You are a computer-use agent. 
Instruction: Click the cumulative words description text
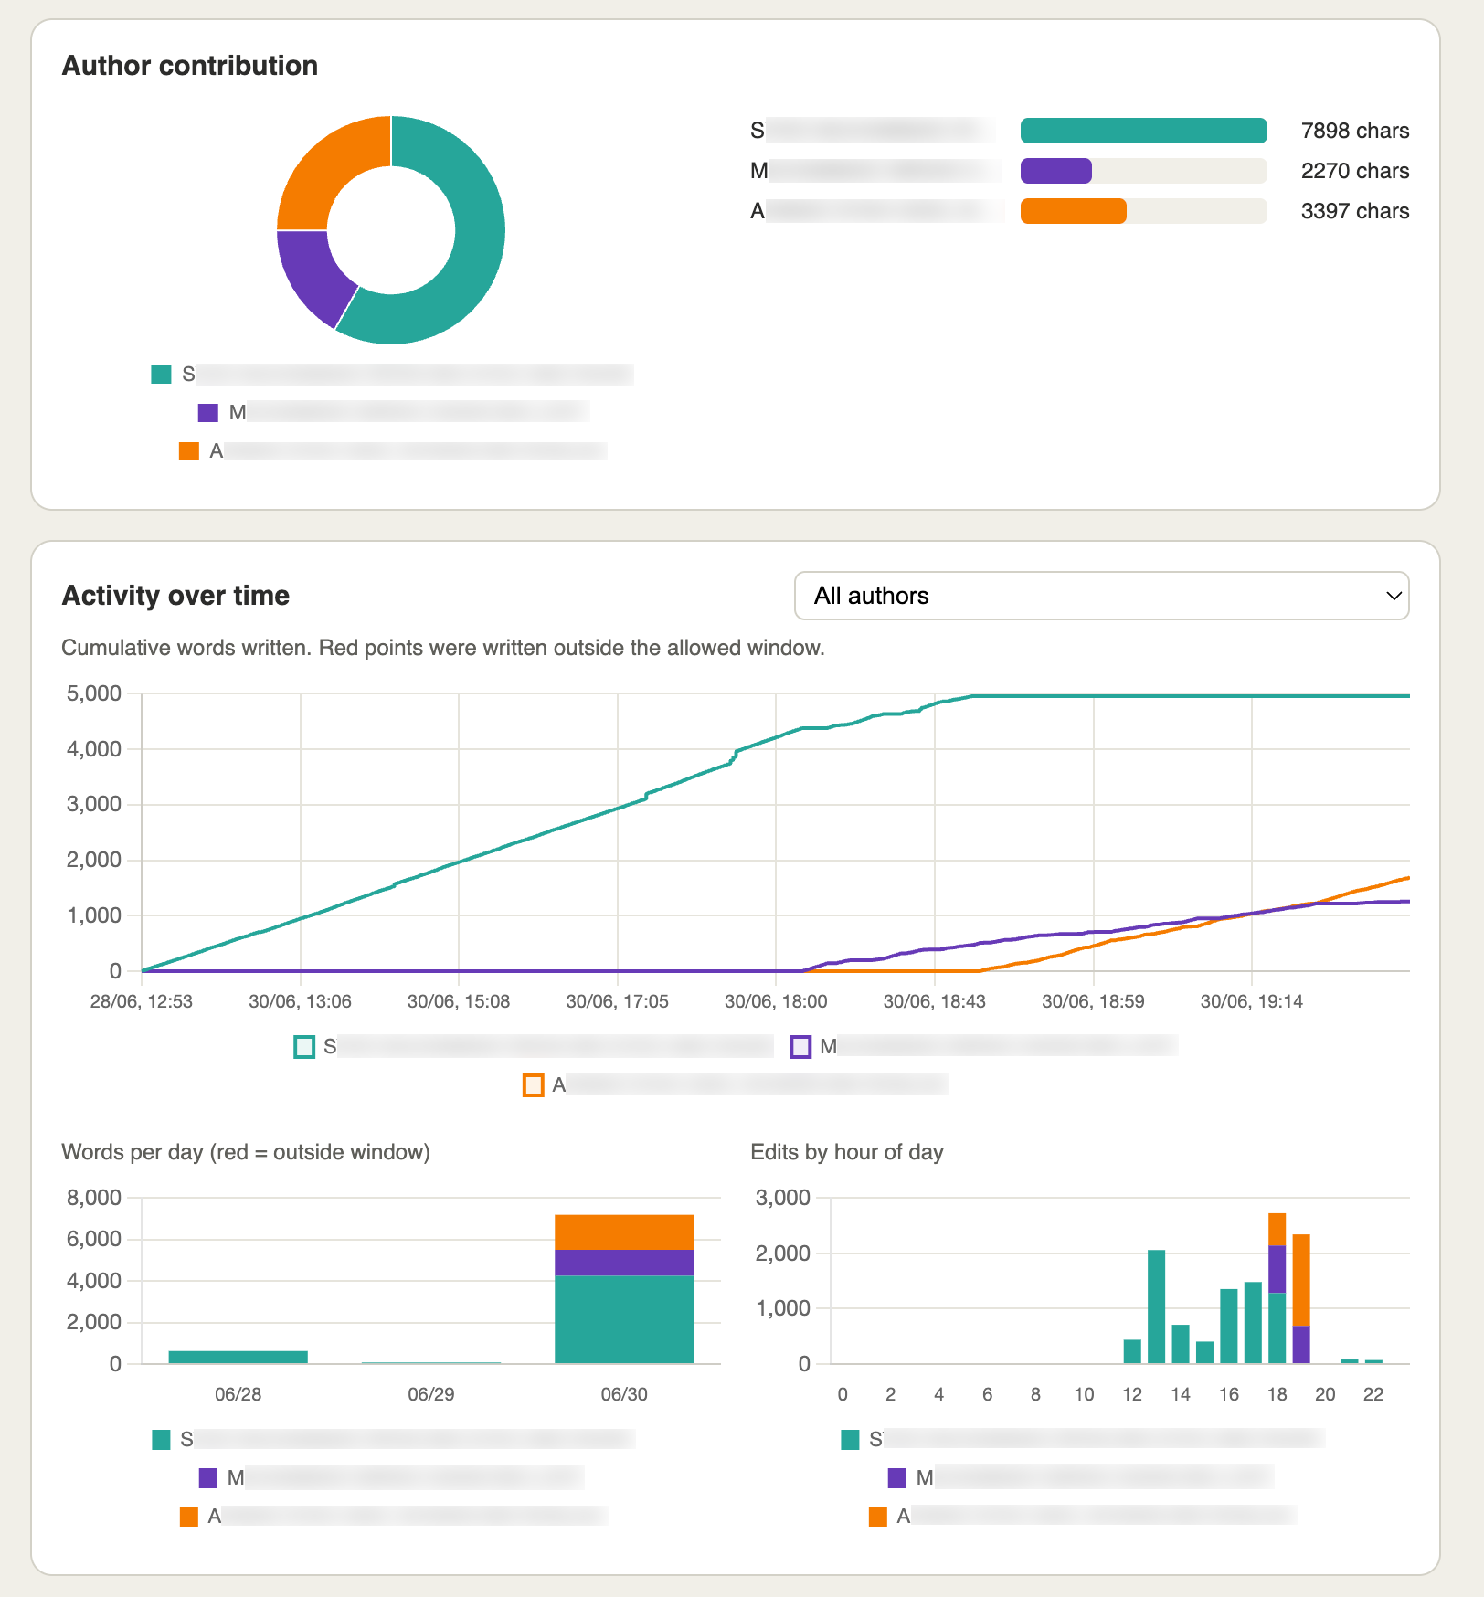pos(443,648)
